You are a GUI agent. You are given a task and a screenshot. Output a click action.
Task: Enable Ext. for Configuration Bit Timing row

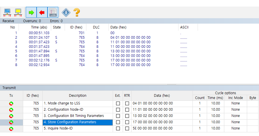(x=118, y=116)
